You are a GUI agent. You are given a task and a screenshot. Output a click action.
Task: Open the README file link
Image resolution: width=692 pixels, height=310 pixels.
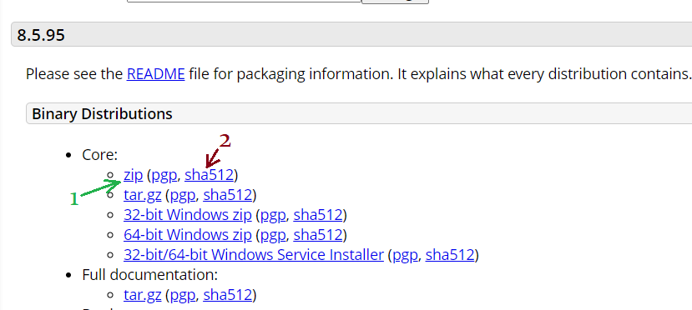pos(155,74)
